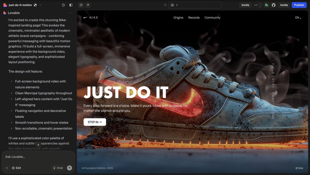Open the Community nav link
The image size is (310, 175).
(212, 18)
